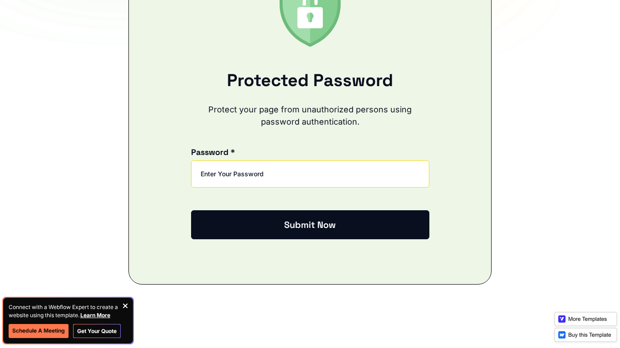
Task: Focus the Enter Your Password field
Action: tap(310, 174)
